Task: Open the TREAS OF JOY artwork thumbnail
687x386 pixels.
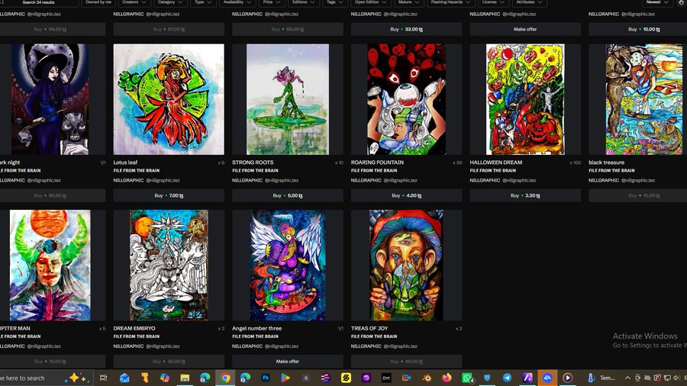Action: tap(406, 265)
